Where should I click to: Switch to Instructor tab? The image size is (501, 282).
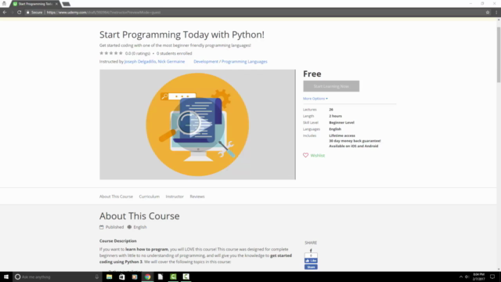point(175,197)
